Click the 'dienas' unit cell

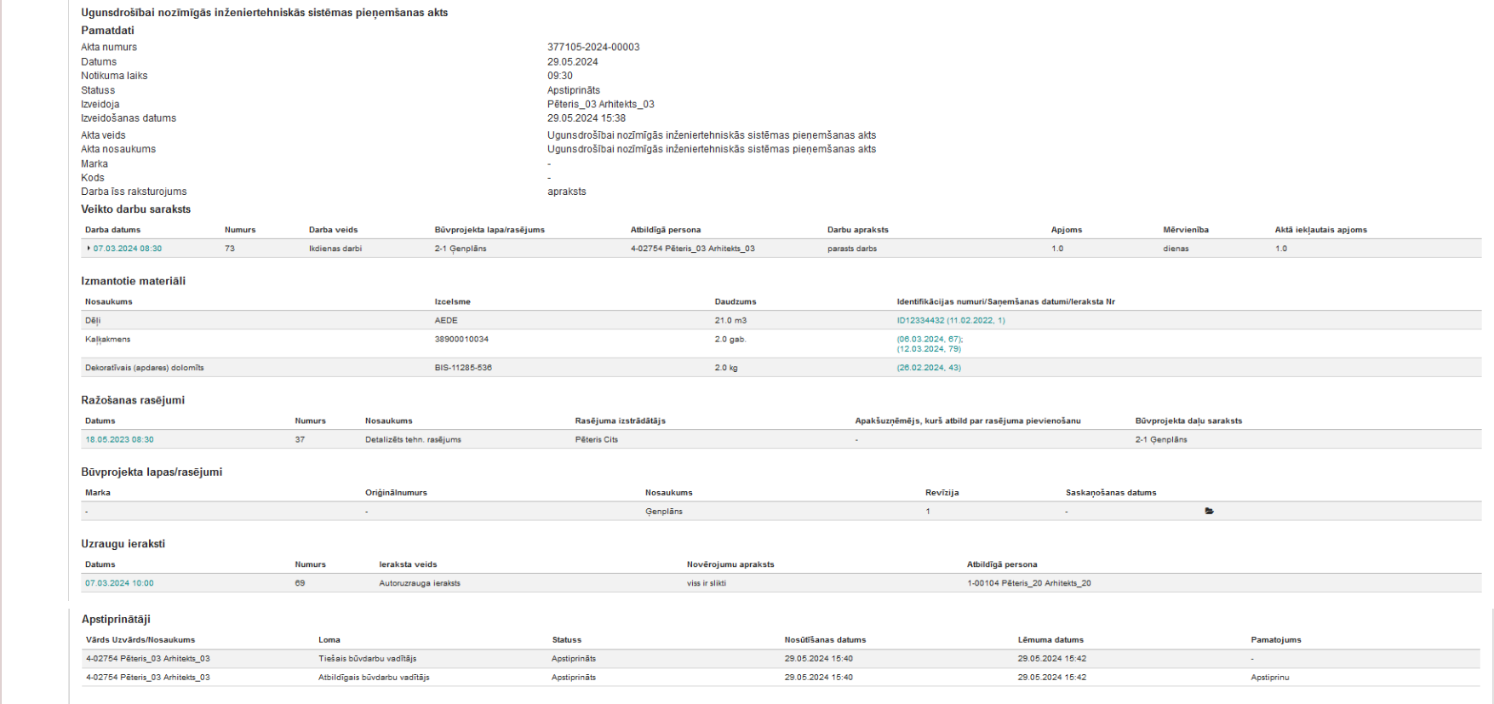click(x=1176, y=249)
